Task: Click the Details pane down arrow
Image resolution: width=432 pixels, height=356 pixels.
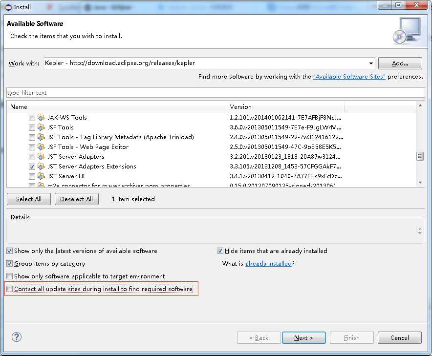Action: pos(420,233)
